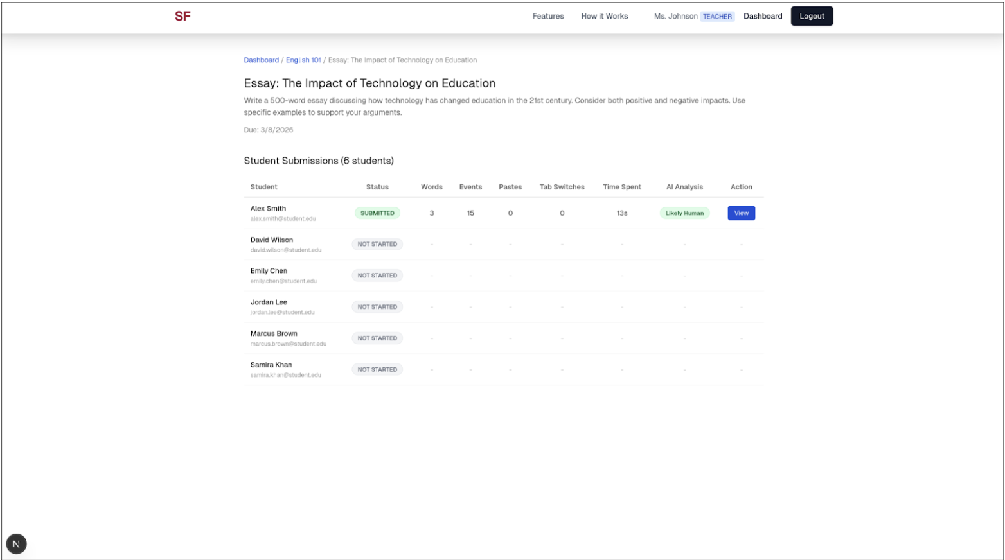The height and width of the screenshot is (560, 1005).
Task: Click email alex.smith@student.edu
Action: click(283, 218)
